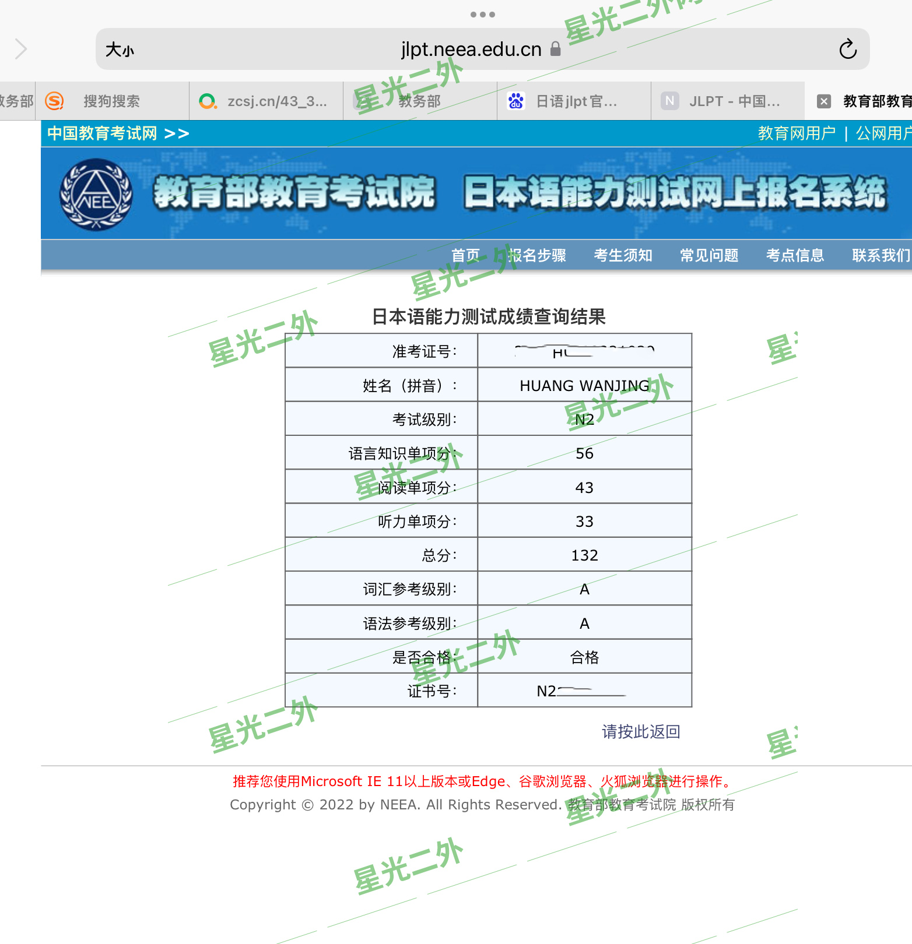Click the total score 132

(584, 555)
